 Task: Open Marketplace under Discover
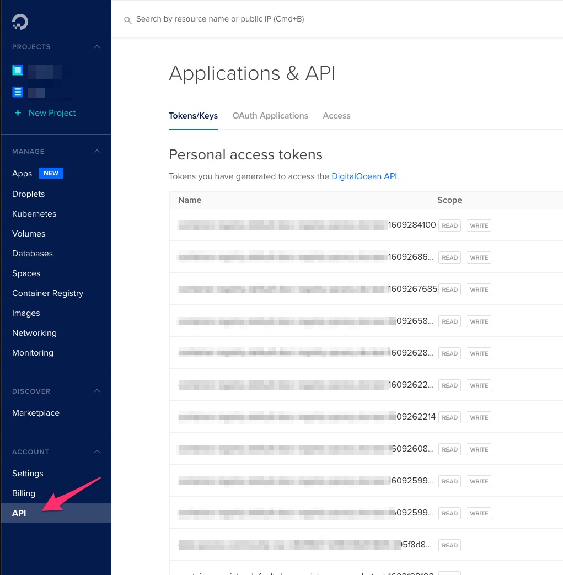point(36,413)
